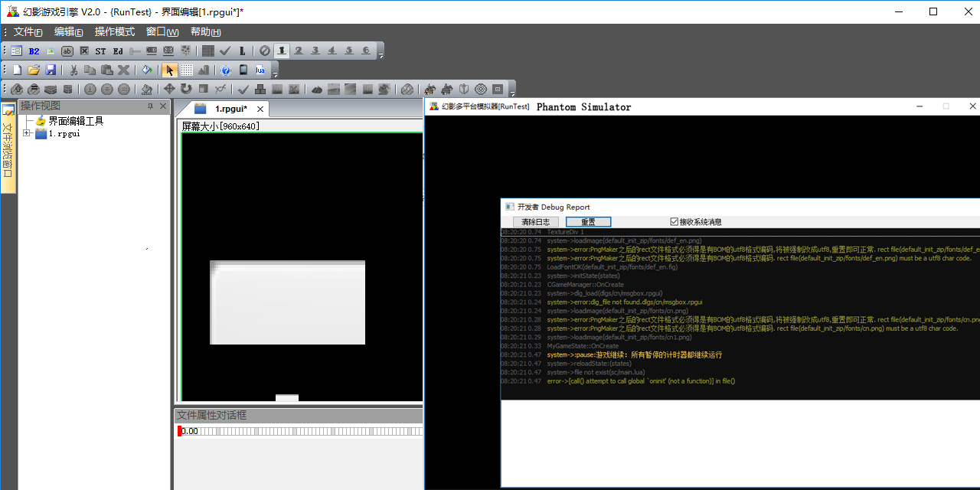The width and height of the screenshot is (980, 490).
Task: Open the 窗口 menu
Action: coord(162,31)
